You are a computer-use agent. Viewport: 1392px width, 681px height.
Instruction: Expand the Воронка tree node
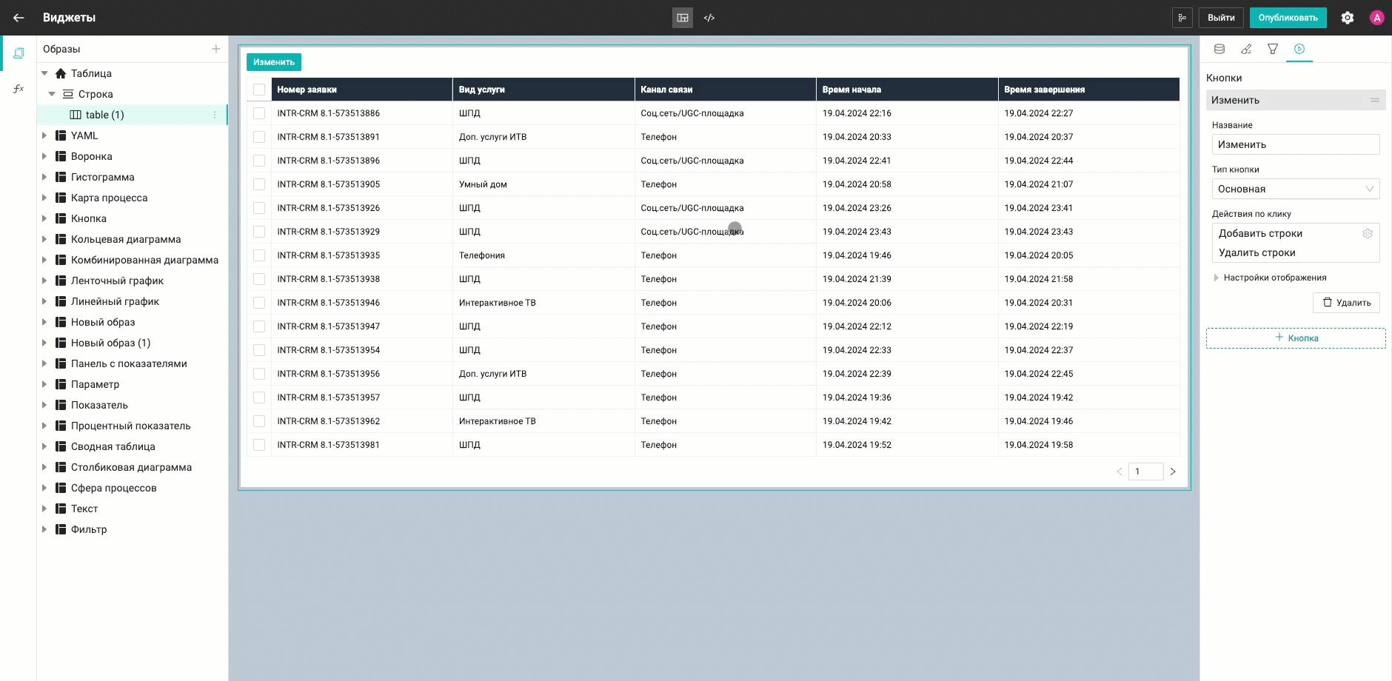[x=44, y=156]
